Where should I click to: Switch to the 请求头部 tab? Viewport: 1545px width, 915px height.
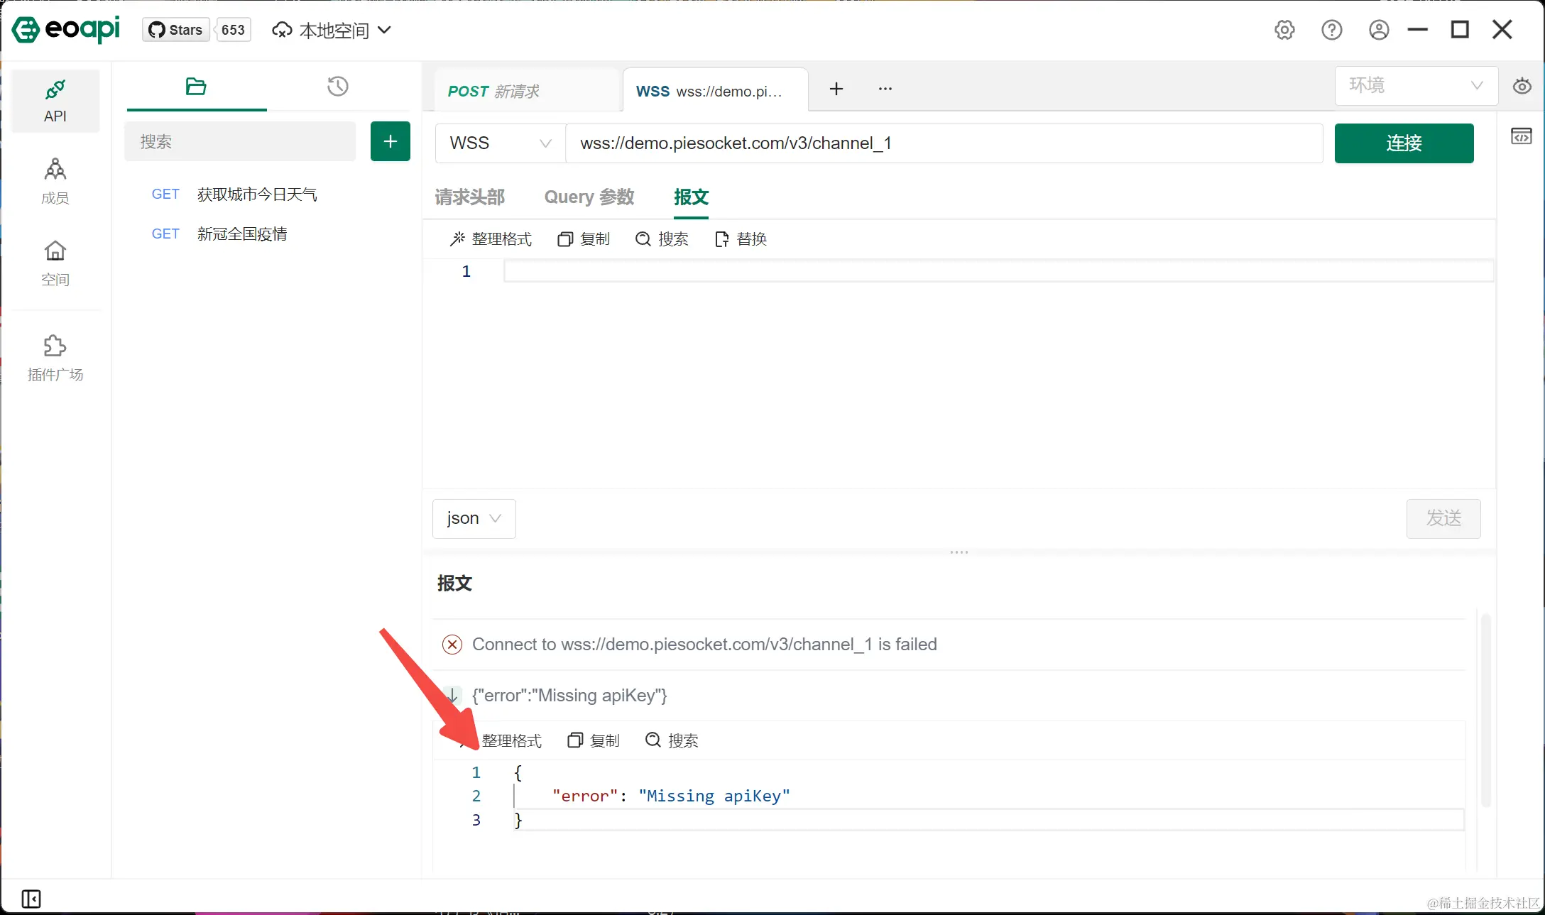469,197
